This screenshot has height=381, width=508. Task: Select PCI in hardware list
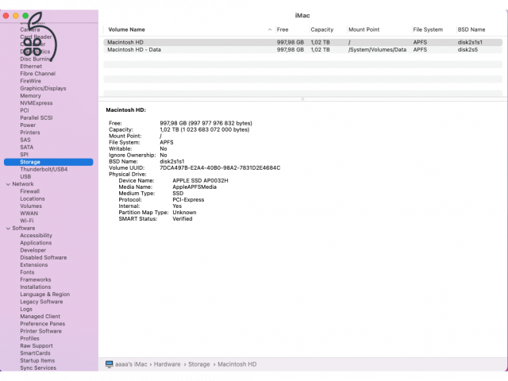coord(25,110)
